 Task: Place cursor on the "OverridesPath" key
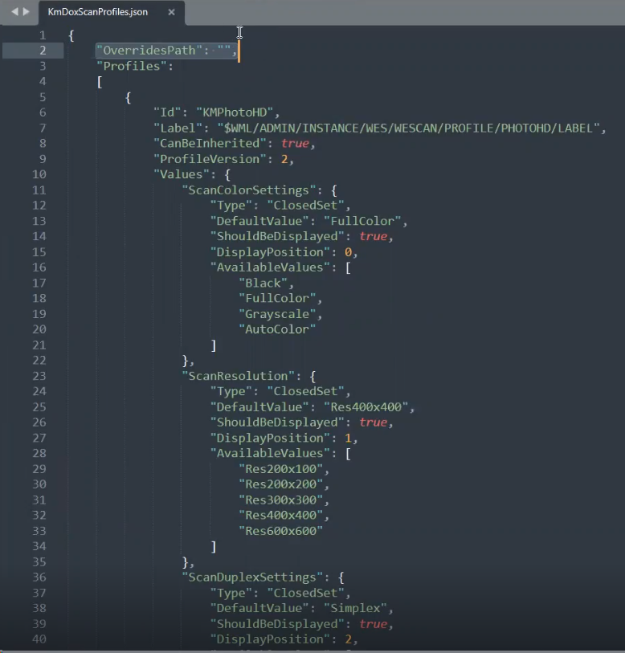click(x=149, y=51)
